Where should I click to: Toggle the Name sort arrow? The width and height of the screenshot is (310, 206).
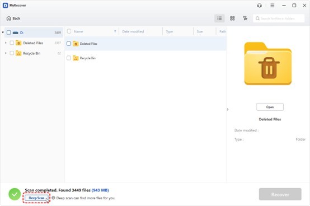tap(115, 31)
